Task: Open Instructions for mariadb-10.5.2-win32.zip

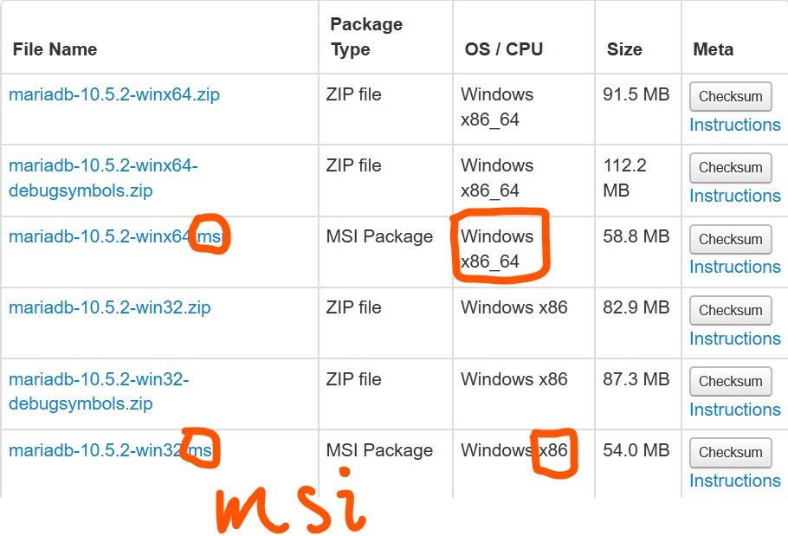Action: click(734, 339)
